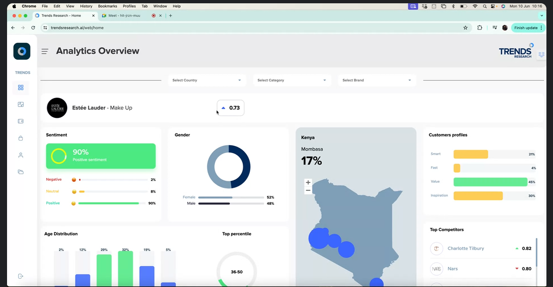Viewport: 553px width, 287px height.
Task: Click the Top Competitors scrollbar
Action: point(537,254)
